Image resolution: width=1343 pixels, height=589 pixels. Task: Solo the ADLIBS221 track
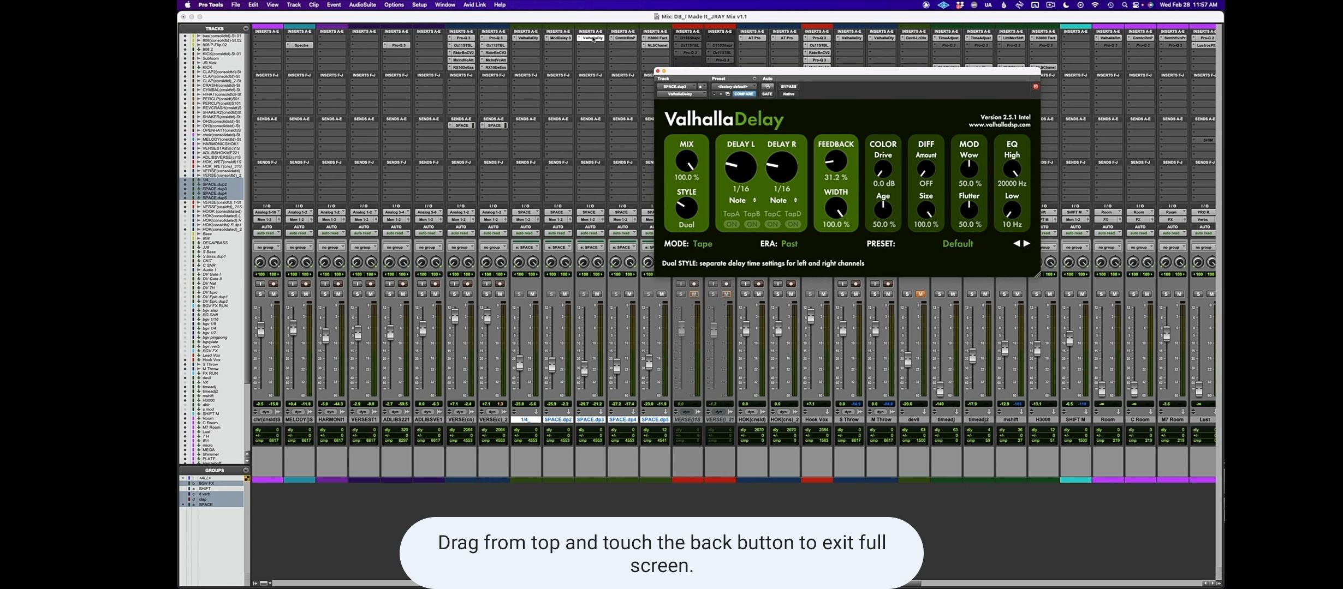(x=389, y=294)
